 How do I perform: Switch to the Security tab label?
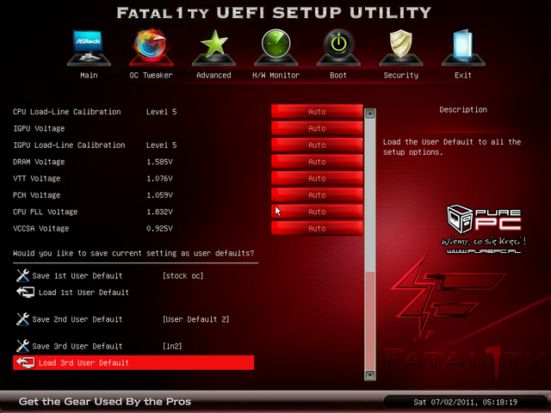[401, 75]
